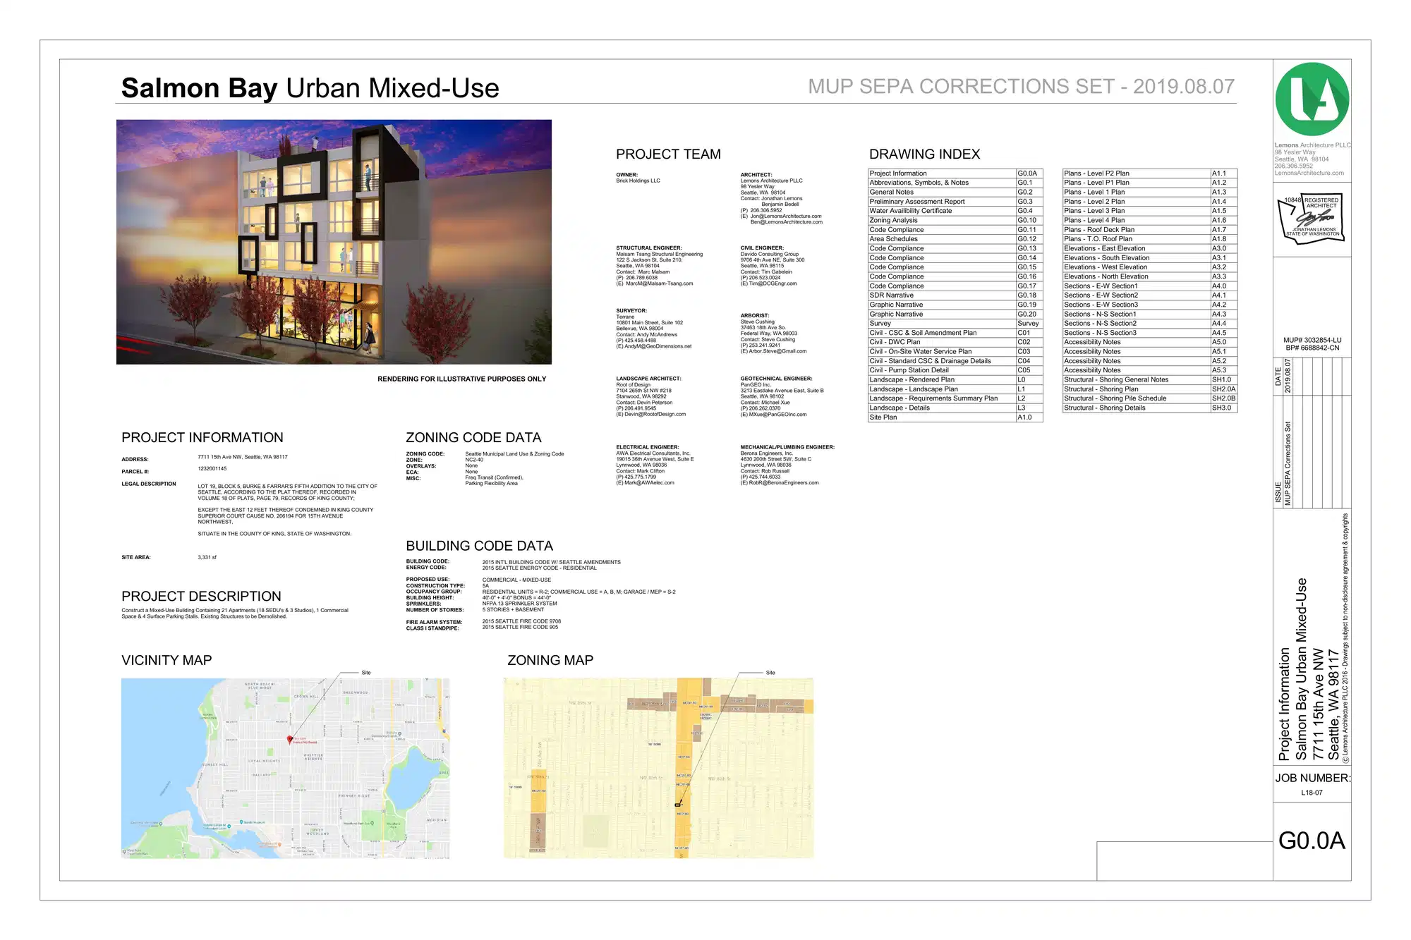The width and height of the screenshot is (1411, 940).
Task: Click the parcel number '1232001145'
Action: [212, 469]
